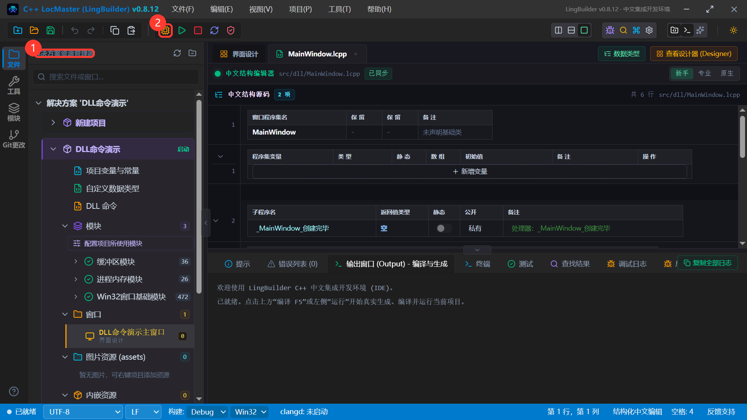Undo the last action
The image size is (747, 420).
75,30
